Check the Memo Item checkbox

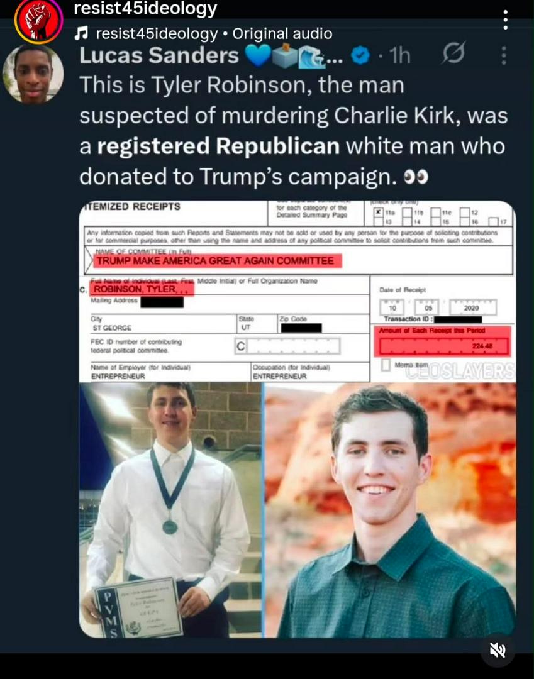[386, 365]
